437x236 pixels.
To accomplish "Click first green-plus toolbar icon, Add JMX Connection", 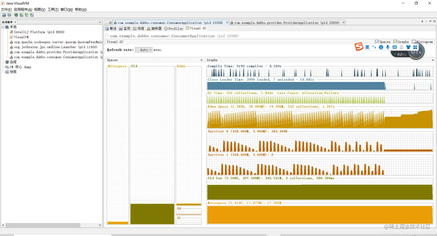I will [16, 15].
